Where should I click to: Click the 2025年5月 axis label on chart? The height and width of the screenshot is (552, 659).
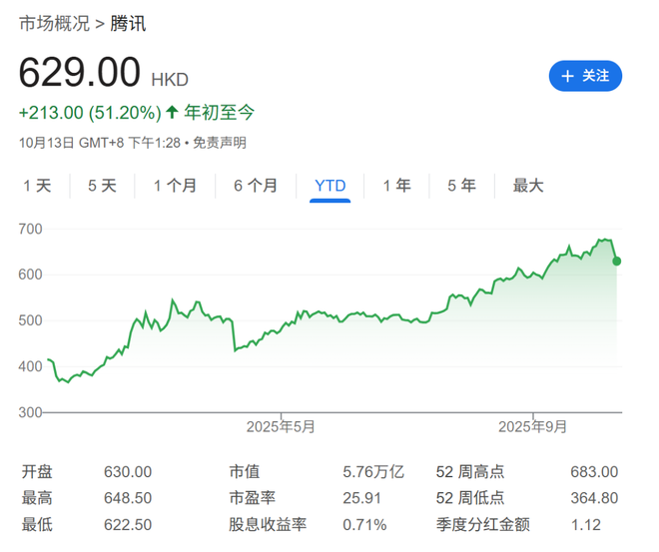pos(282,426)
